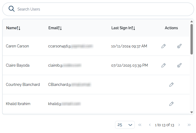
Task: Click key icon for Caren Carson
Action: click(179, 46)
